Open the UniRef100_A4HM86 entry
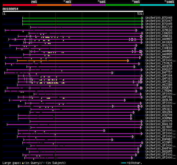The height and width of the screenshot is (165, 177). point(159,51)
